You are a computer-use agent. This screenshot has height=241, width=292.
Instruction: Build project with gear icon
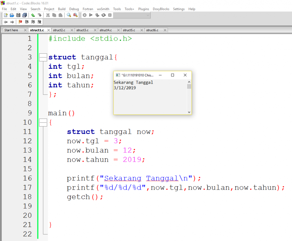[x=84, y=15]
